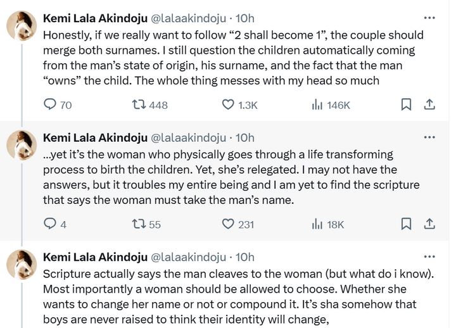Bookmark the second tweet about scripture
Screen dimensions: 456x328
click(x=407, y=224)
